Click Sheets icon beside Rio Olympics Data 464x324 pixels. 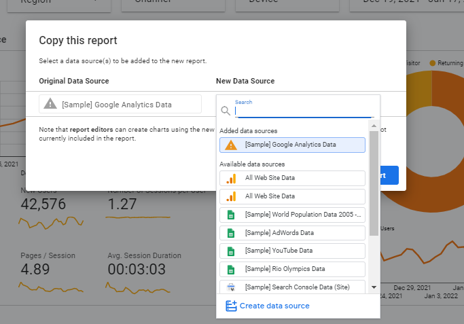[x=231, y=270]
